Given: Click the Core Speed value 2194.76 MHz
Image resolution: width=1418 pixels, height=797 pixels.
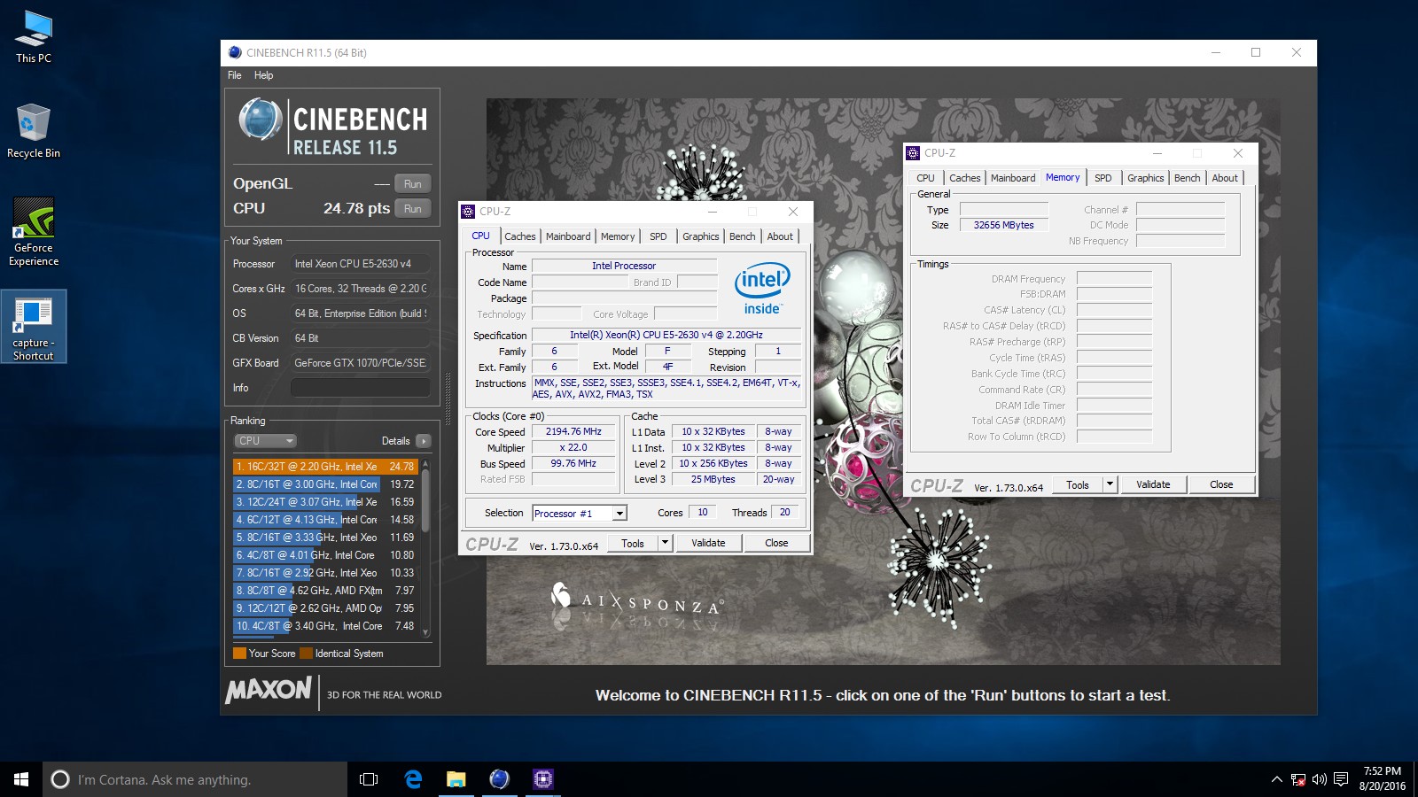Looking at the screenshot, I should pos(573,432).
